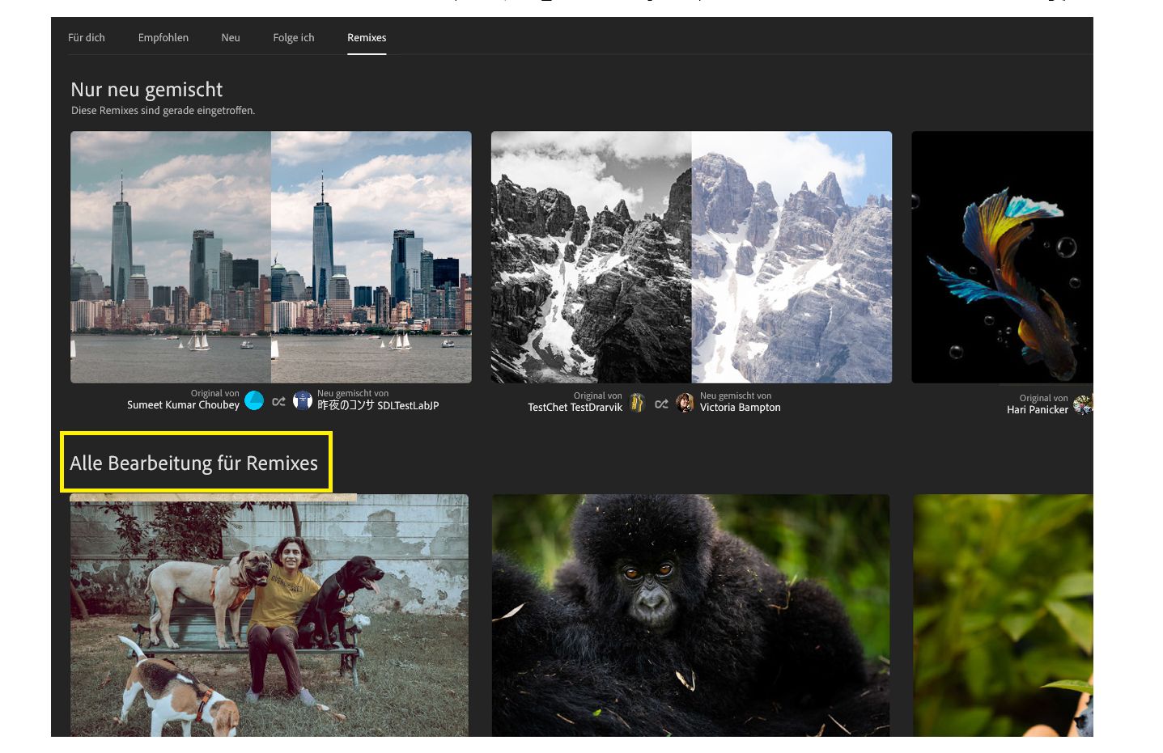The height and width of the screenshot is (753, 1163).
Task: Click Sumeet Kumar Choubey's blue avatar icon
Action: click(254, 400)
